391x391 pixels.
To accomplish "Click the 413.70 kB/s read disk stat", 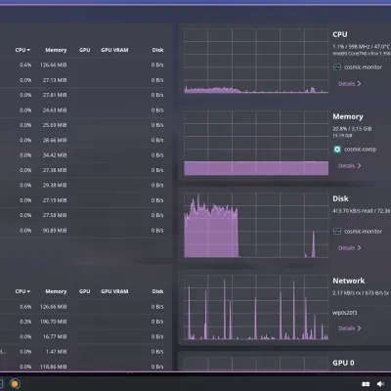I will pyautogui.click(x=352, y=211).
